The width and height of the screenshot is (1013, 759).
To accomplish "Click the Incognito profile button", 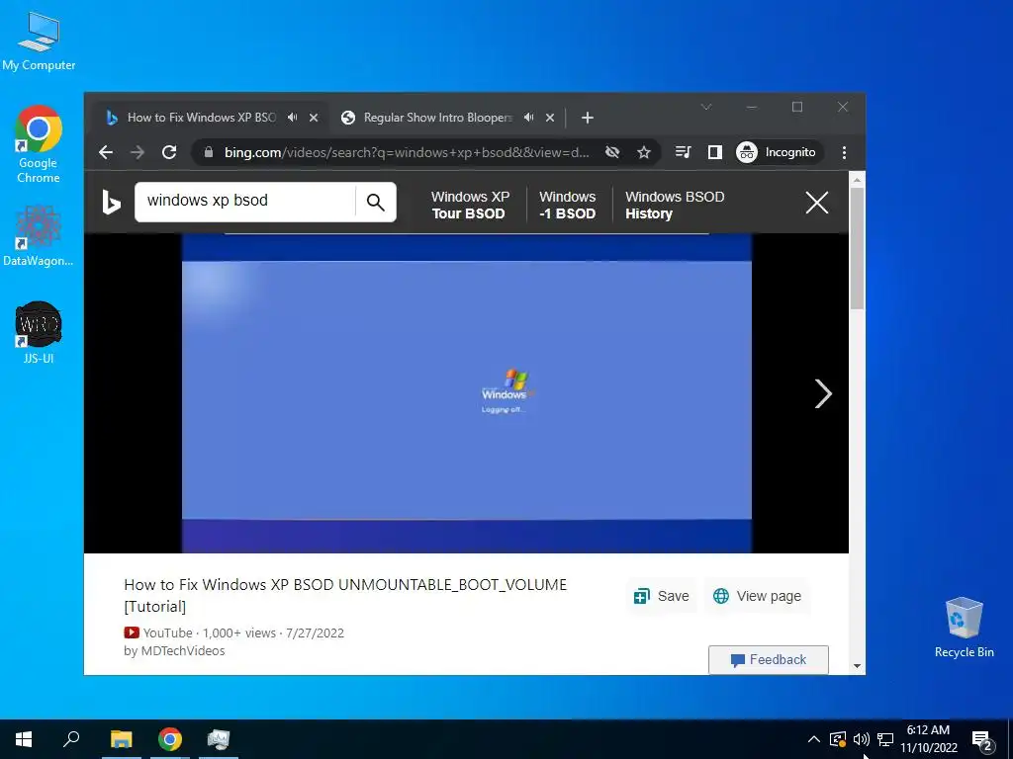I will 778,152.
